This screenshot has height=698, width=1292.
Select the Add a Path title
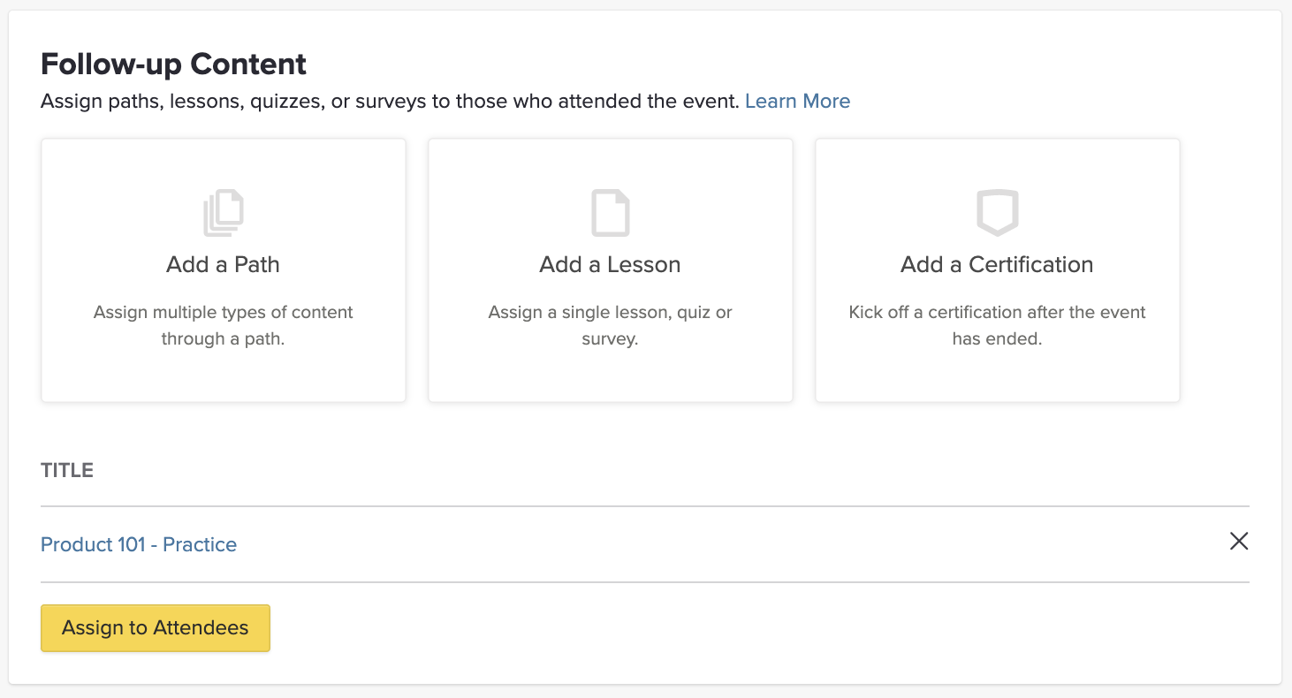point(224,264)
